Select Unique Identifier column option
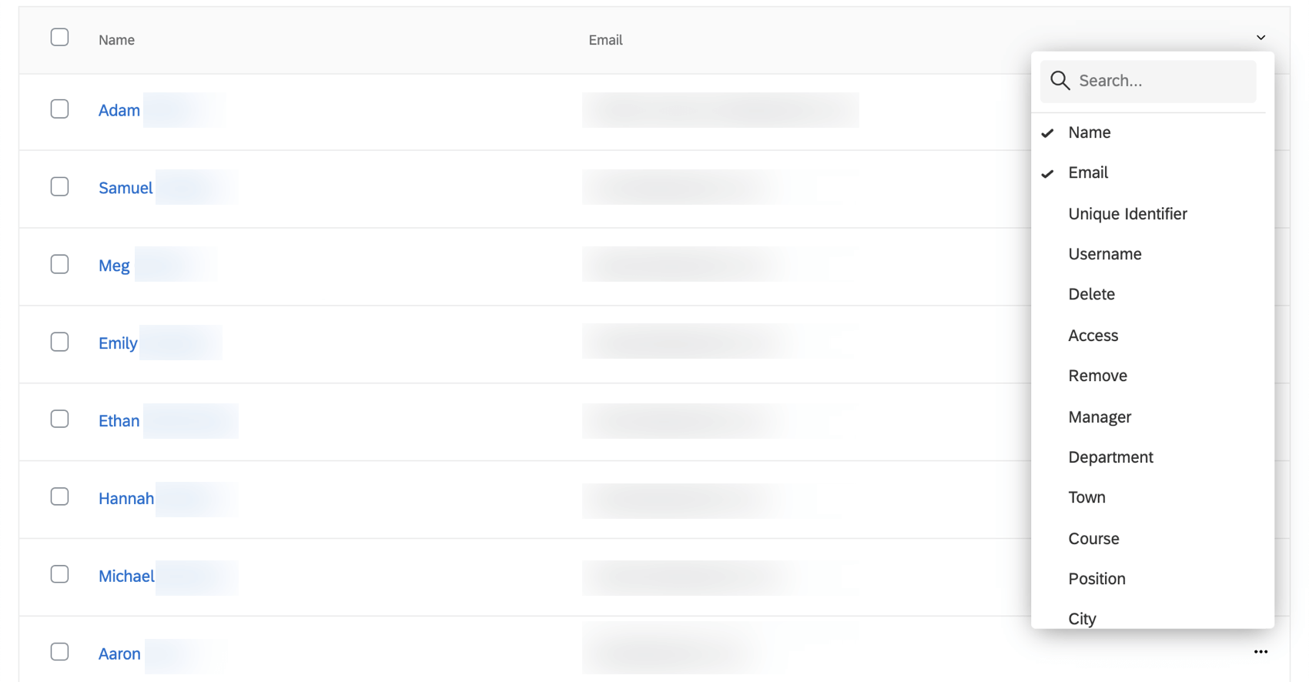1309x682 pixels. pyautogui.click(x=1127, y=213)
